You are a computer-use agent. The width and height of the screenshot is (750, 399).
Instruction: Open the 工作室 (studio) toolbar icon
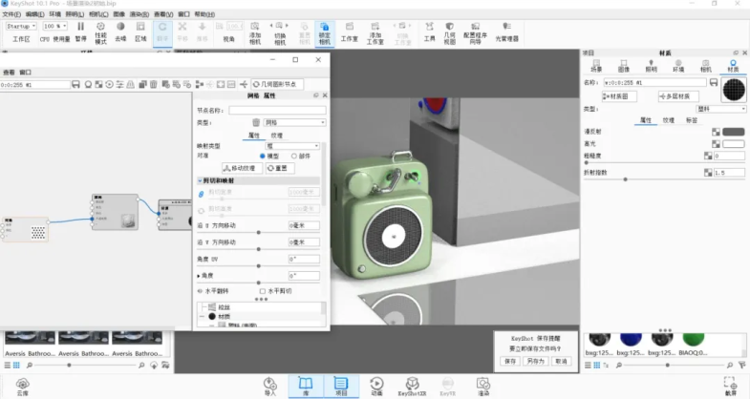(x=350, y=33)
